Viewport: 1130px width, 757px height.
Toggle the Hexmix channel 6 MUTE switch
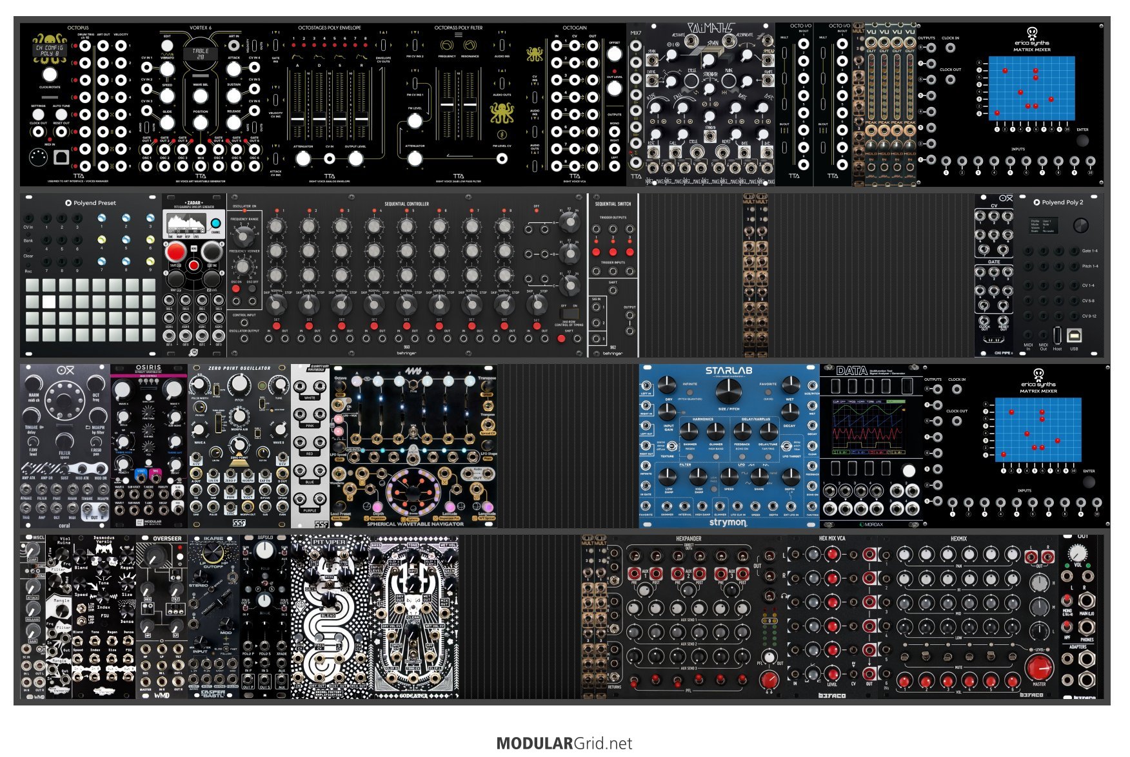pyautogui.click(x=1012, y=658)
